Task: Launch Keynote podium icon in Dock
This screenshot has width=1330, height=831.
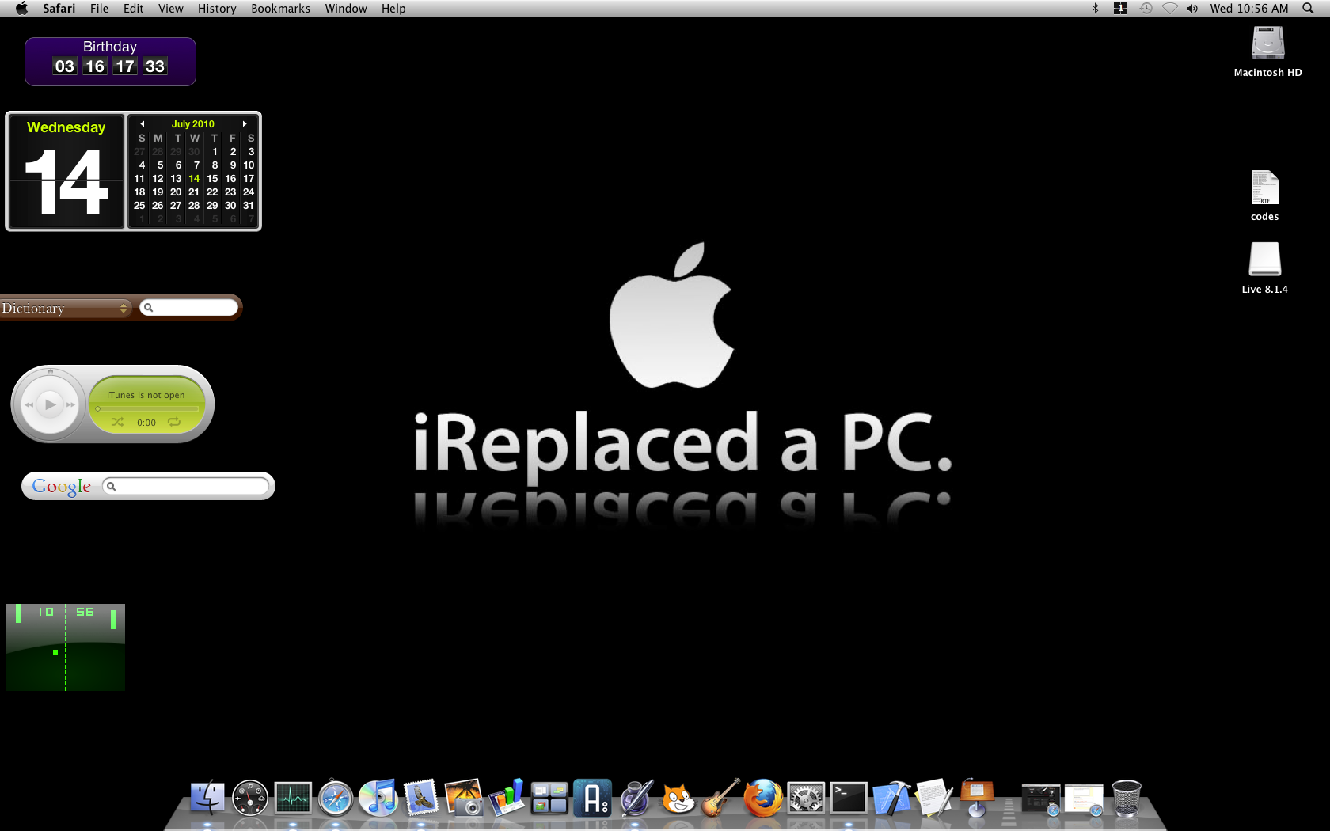Action: click(x=977, y=798)
